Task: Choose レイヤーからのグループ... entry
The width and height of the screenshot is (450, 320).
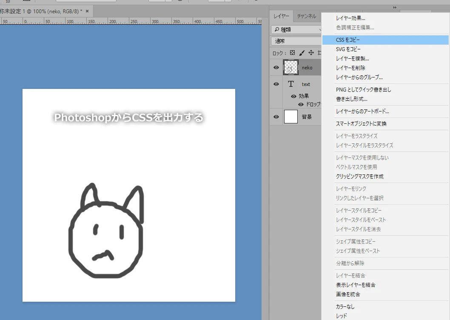Action: 385,77
